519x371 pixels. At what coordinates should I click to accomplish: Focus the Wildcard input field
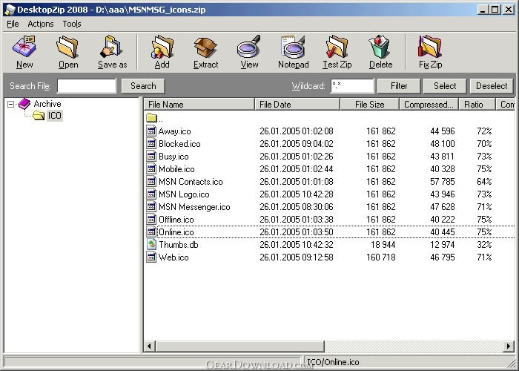(352, 86)
